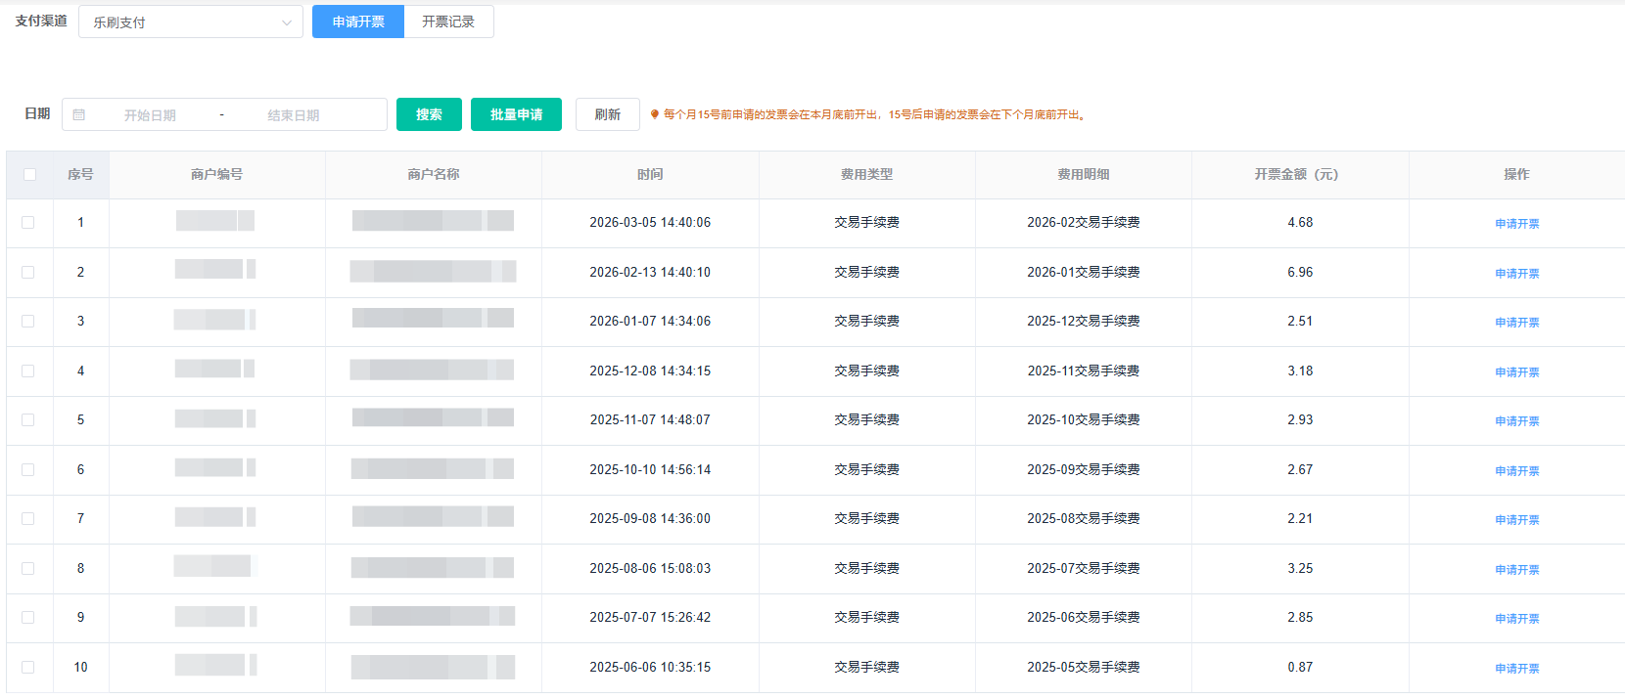Click the 批量申请 button
Viewport: 1625px width, 699px height.
(516, 114)
